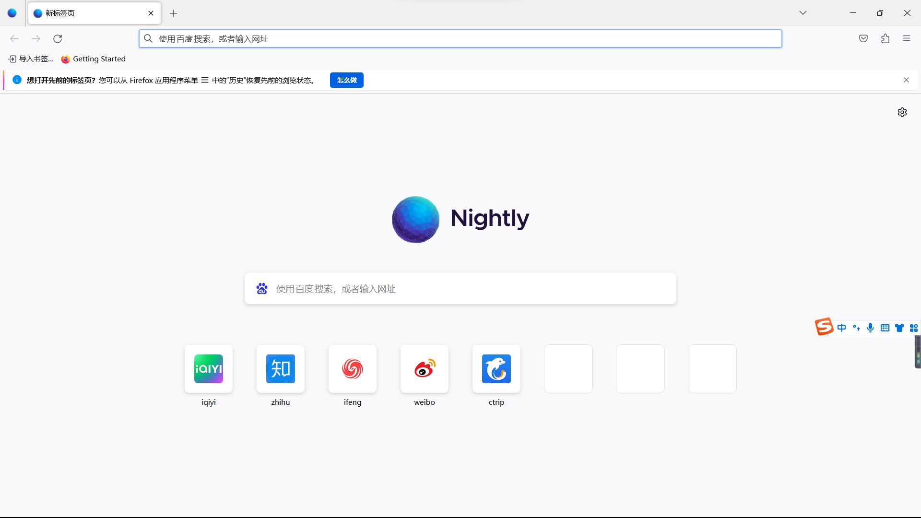Go forward with the forward arrow

click(36, 39)
